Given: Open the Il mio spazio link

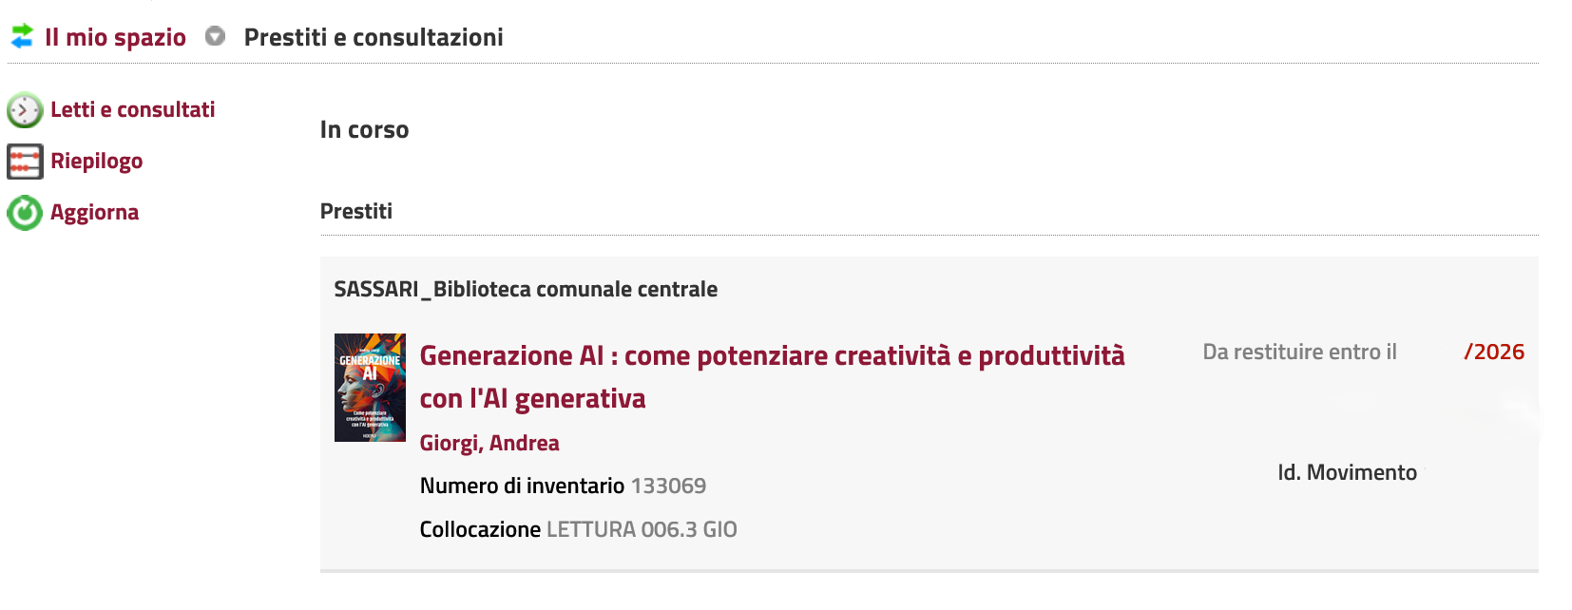Looking at the screenshot, I should click(x=115, y=37).
